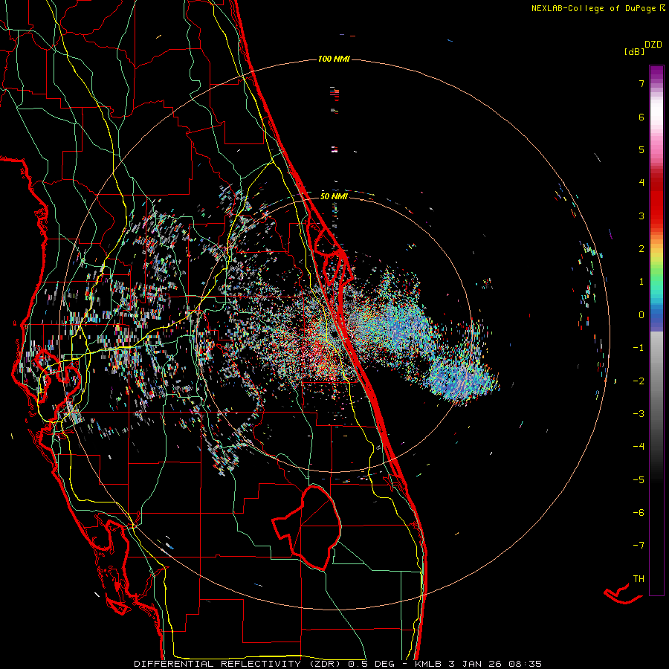Image resolution: width=669 pixels, height=669 pixels.
Task: Click the -6 value on color scale
Action: click(x=639, y=513)
